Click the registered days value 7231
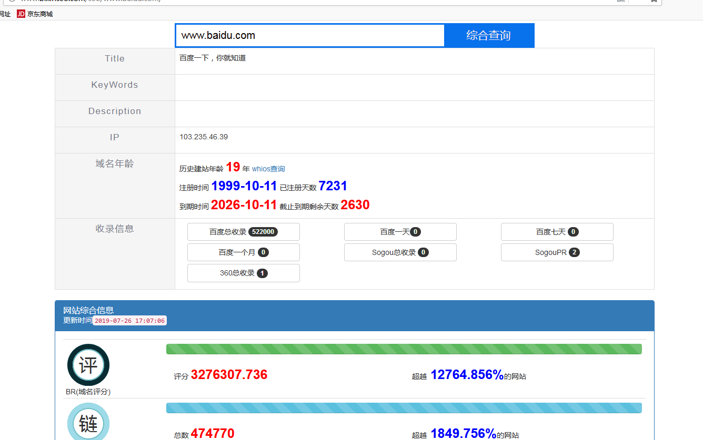The width and height of the screenshot is (703, 440). tap(333, 186)
